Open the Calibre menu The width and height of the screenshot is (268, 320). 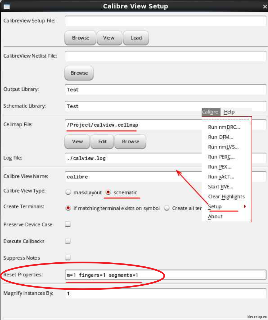point(211,112)
